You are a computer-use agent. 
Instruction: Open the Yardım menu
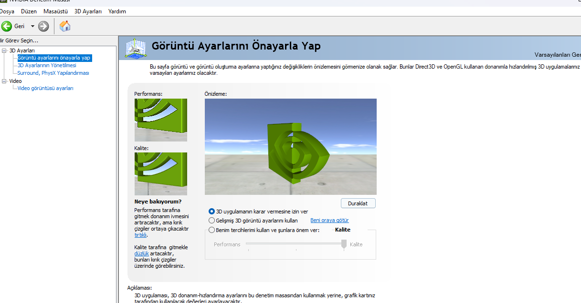(117, 11)
